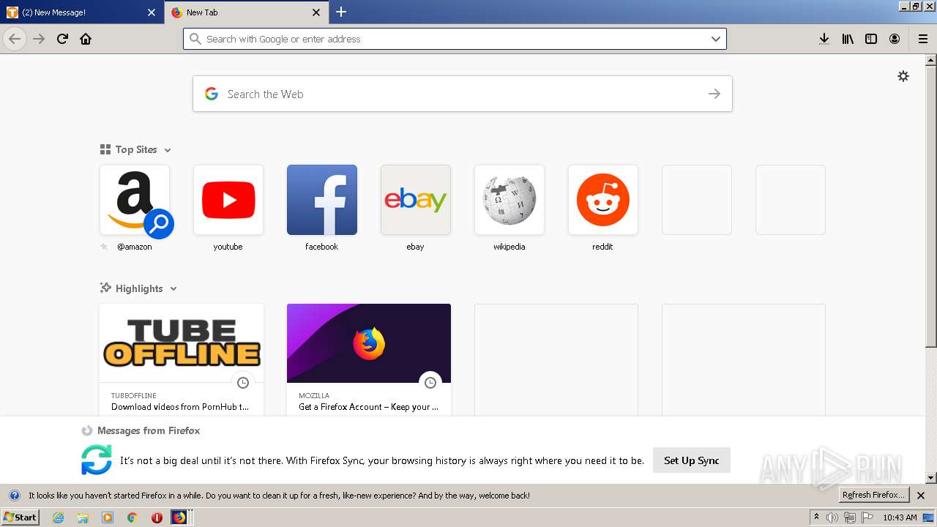Click the Refresh Firefox... button

point(874,495)
